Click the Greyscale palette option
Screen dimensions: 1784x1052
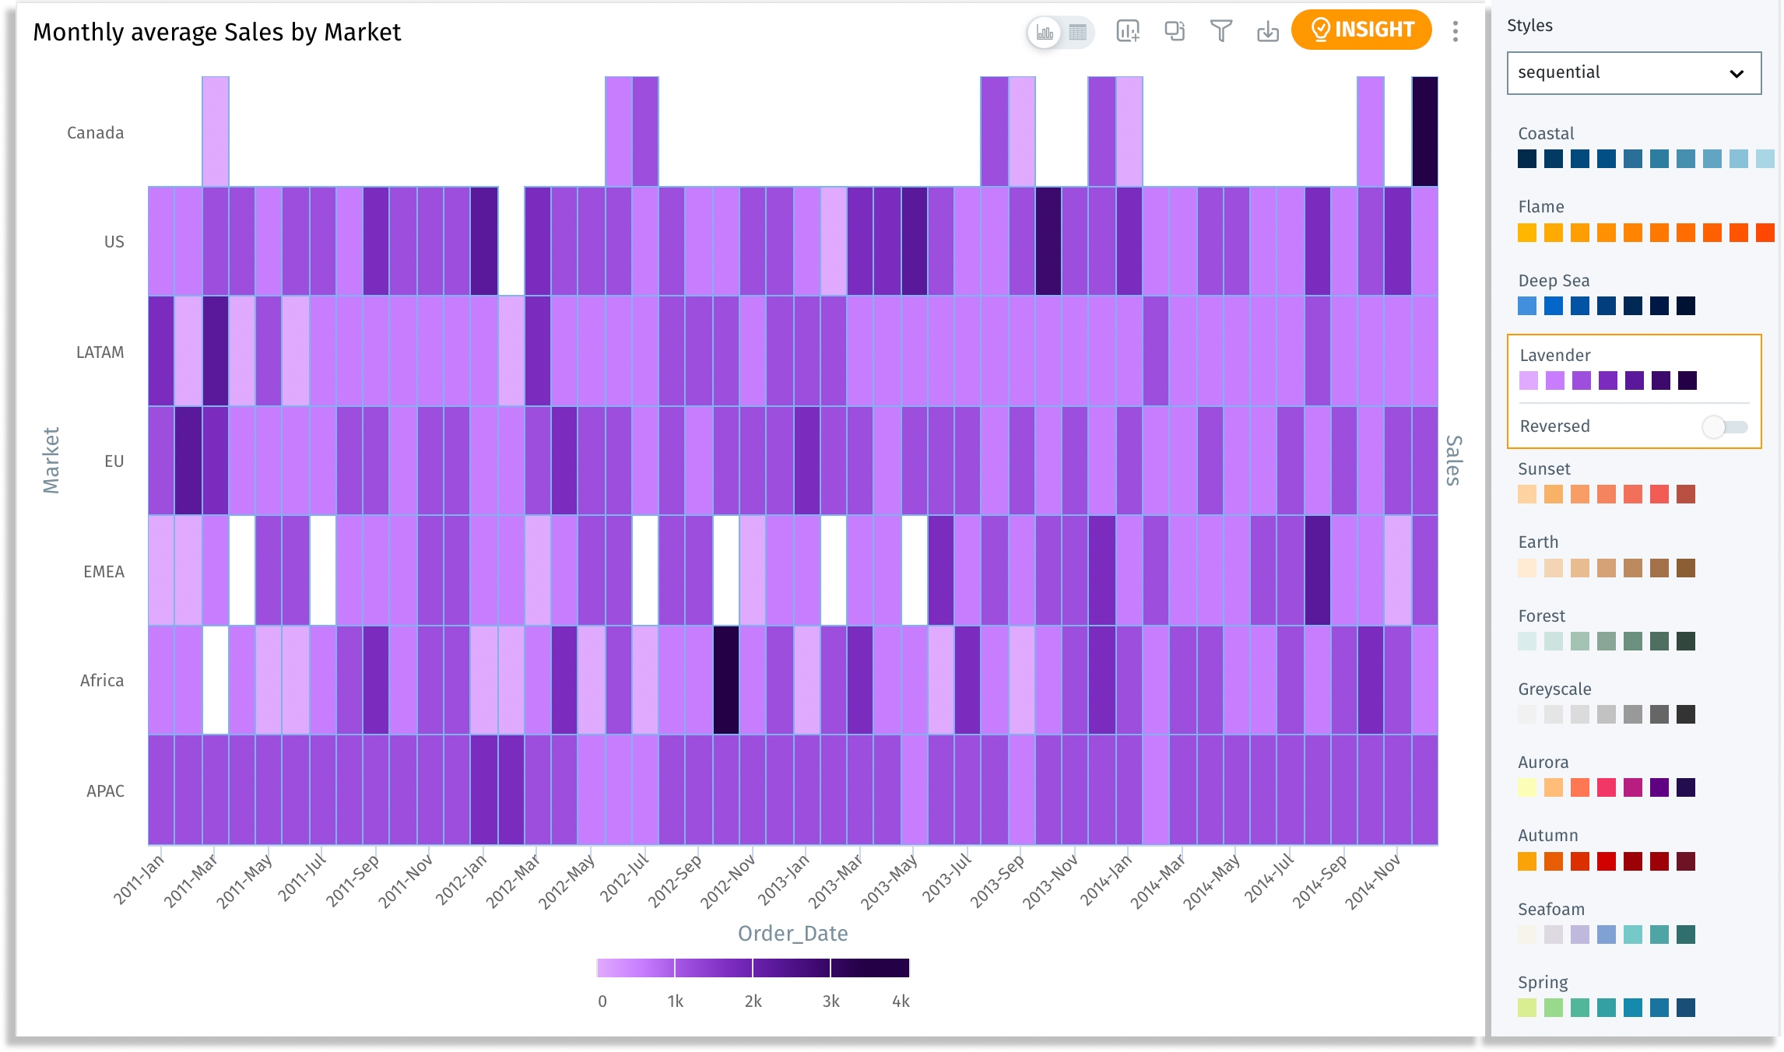pyautogui.click(x=1606, y=714)
